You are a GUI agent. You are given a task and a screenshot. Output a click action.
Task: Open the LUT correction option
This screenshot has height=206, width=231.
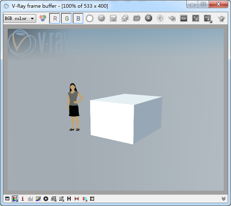click(x=61, y=199)
